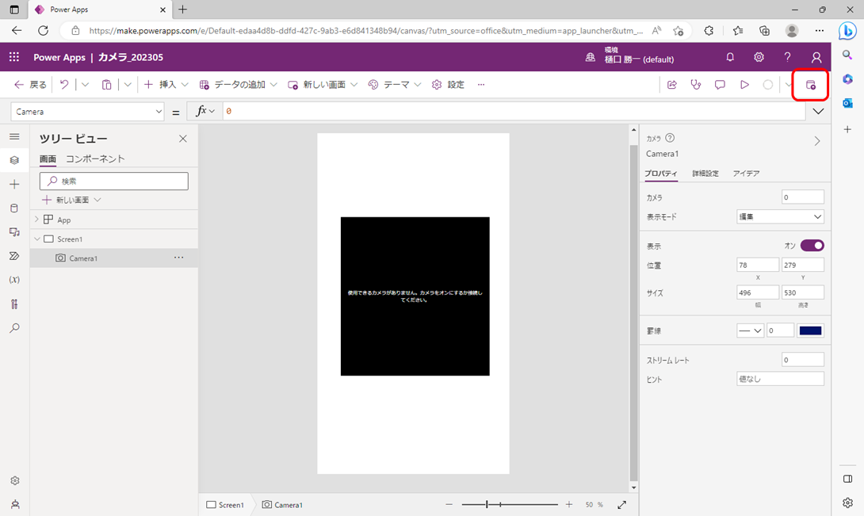Open the App checker stethoscope icon
The height and width of the screenshot is (516, 864).
[x=696, y=84]
